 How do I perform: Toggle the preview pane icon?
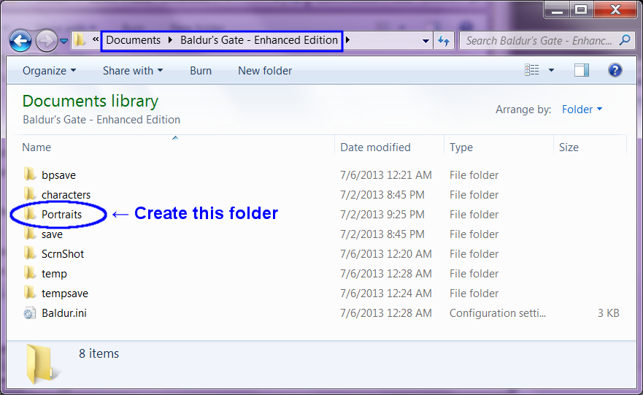click(582, 70)
